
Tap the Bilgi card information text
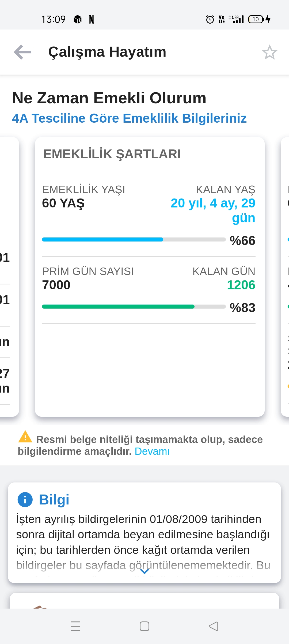pyautogui.click(x=143, y=542)
